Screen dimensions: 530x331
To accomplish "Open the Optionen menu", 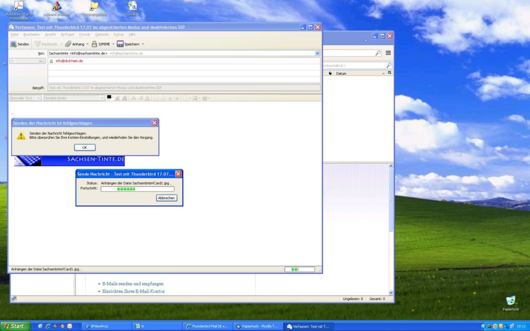I will click(x=102, y=35).
